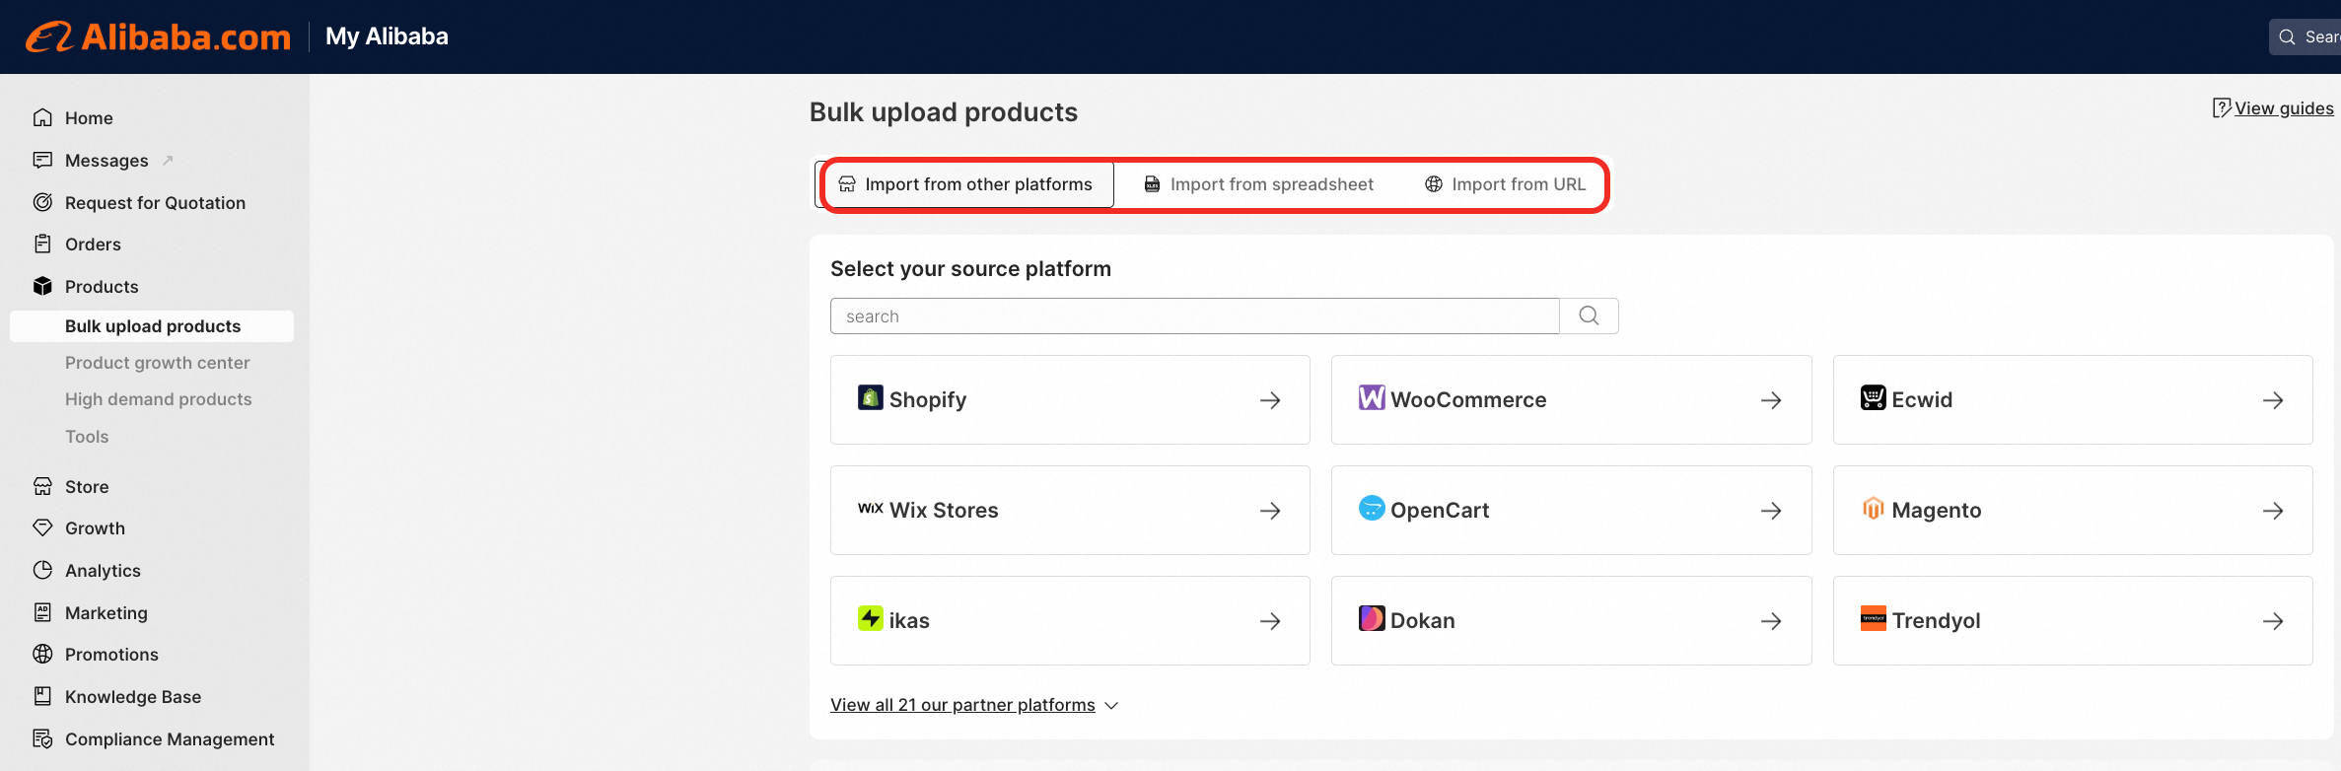Screen dimensions: 2341x771
Task: Click the Magento logo icon
Action: pos(1874,508)
